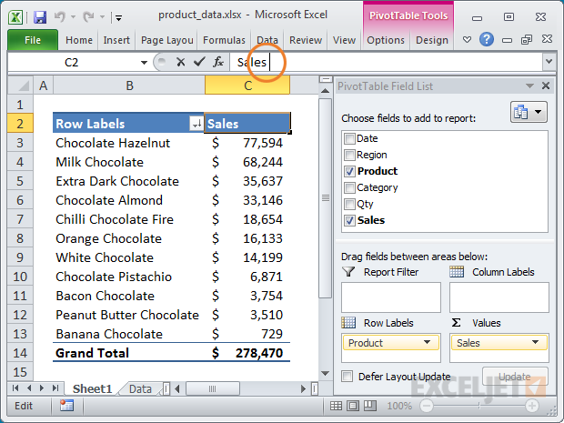Screen dimensions: 564x423
Task: Toggle Defer Layout Update checkbox
Action: click(347, 376)
